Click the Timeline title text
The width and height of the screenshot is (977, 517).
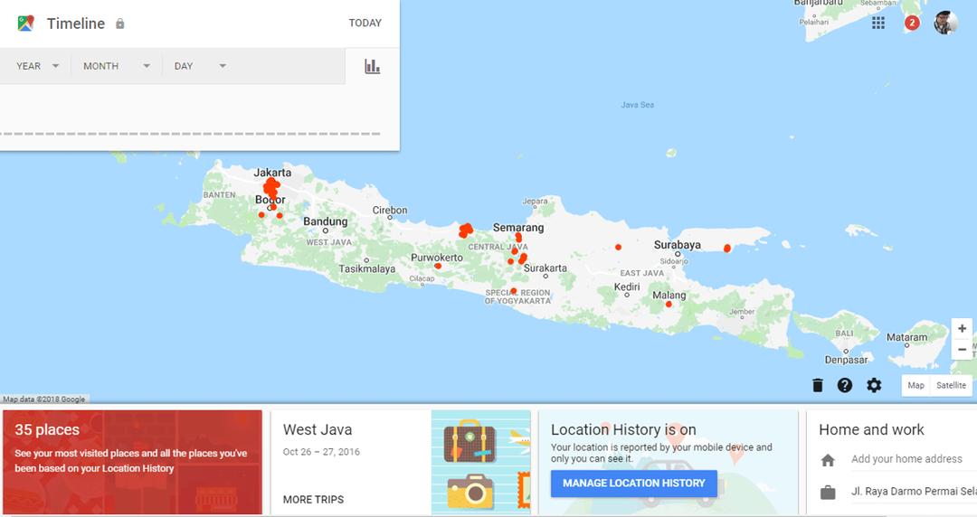pyautogui.click(x=76, y=23)
